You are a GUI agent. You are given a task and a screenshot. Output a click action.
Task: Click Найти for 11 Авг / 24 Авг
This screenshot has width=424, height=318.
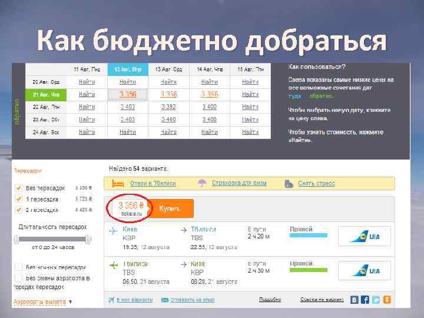pyautogui.click(x=87, y=132)
